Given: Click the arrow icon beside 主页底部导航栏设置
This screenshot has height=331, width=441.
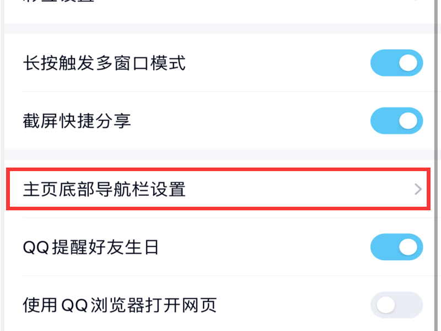Looking at the screenshot, I should click(x=418, y=190).
